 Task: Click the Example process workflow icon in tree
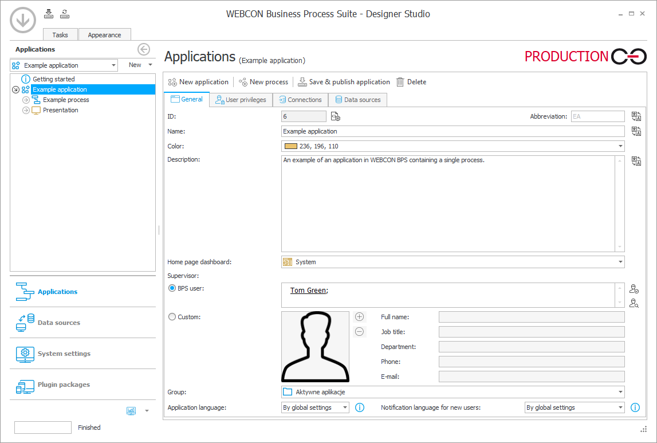(36, 100)
